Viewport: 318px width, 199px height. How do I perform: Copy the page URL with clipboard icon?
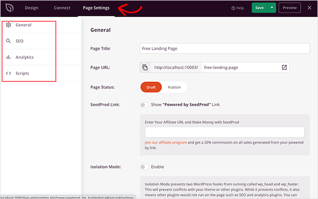point(145,68)
